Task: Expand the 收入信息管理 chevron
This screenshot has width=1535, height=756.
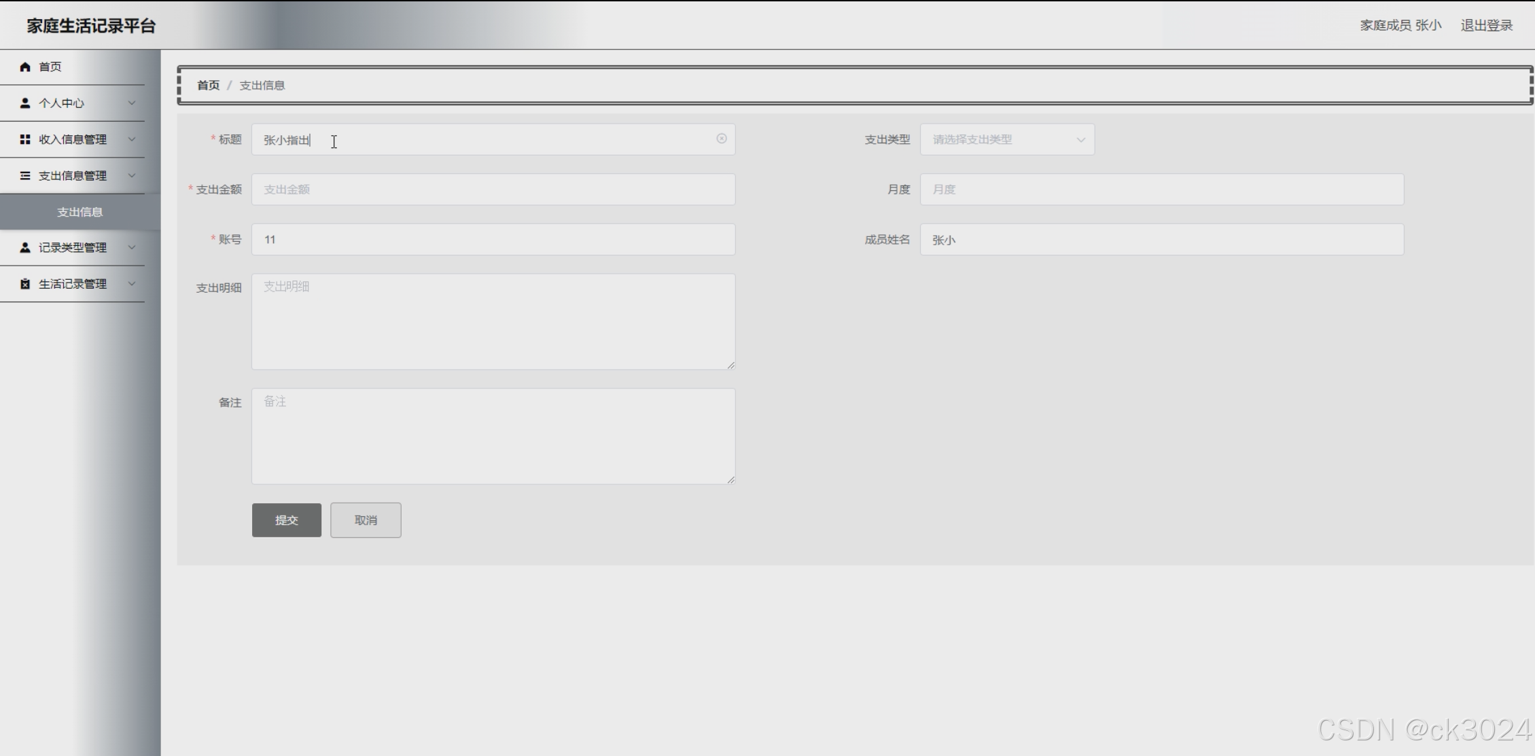Action: pos(132,139)
